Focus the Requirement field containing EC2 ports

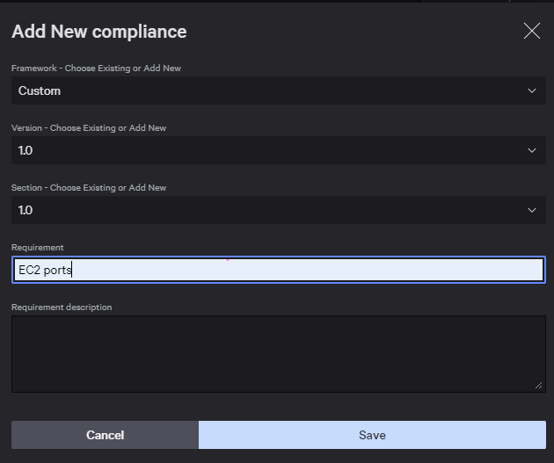(x=279, y=270)
